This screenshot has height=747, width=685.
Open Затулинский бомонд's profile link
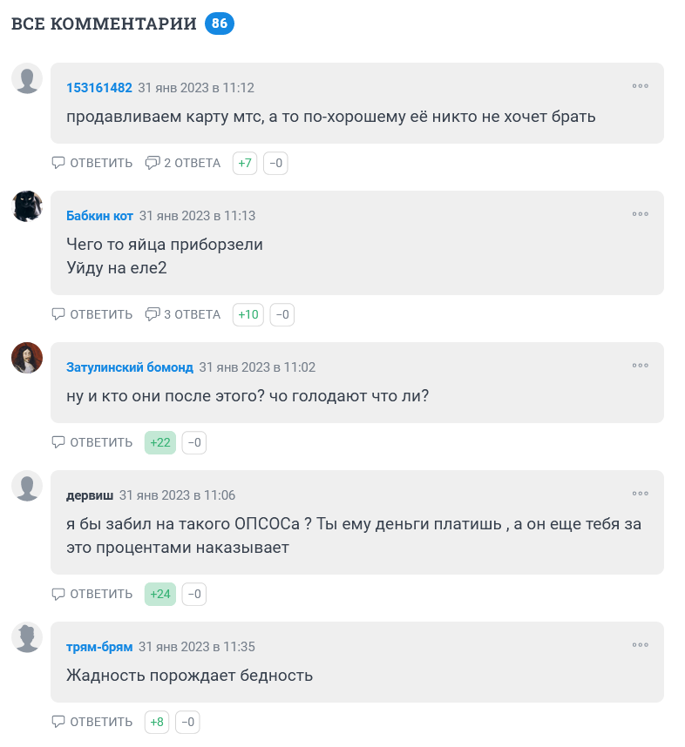(x=130, y=367)
